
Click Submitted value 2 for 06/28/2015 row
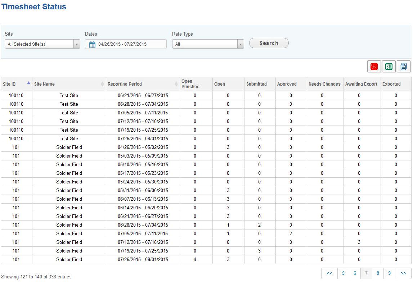[x=260, y=225]
